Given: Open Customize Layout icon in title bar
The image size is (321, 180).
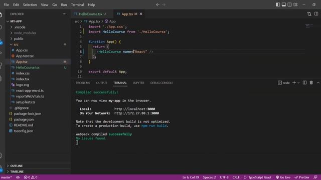Looking at the screenshot, I should point(295,4).
